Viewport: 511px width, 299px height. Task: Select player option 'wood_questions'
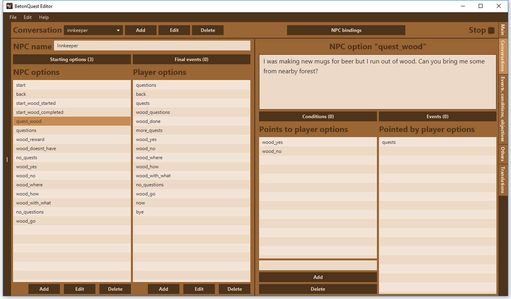tap(192, 112)
